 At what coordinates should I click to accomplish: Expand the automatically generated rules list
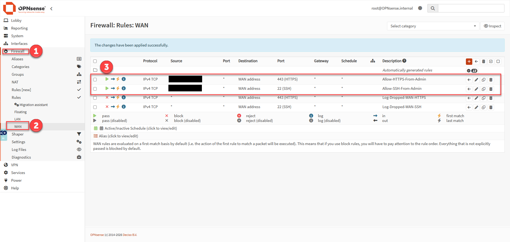tap(469, 71)
